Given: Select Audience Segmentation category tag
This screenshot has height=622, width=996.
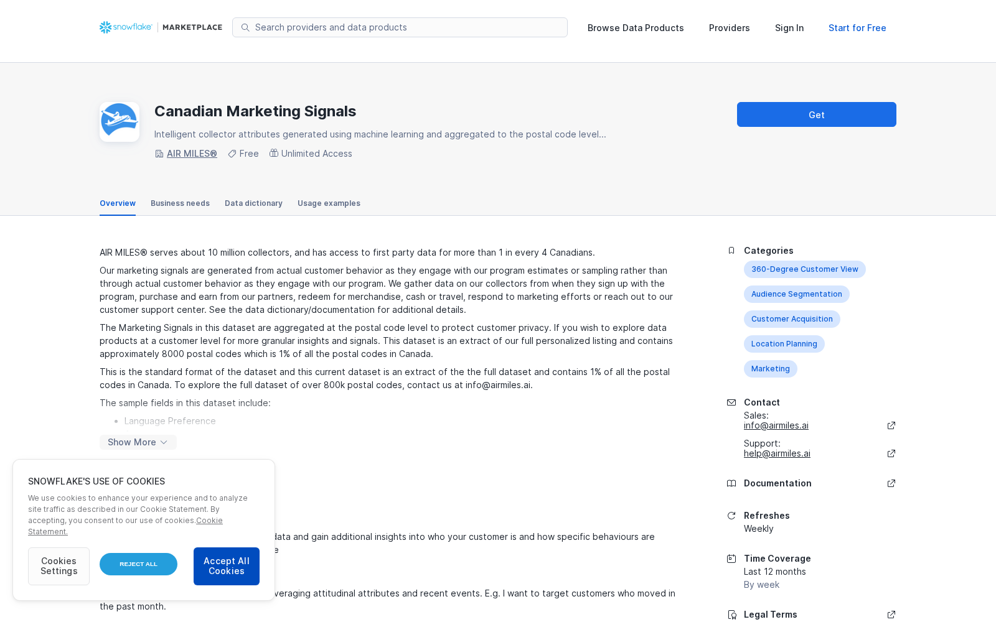Looking at the screenshot, I should coord(796,294).
